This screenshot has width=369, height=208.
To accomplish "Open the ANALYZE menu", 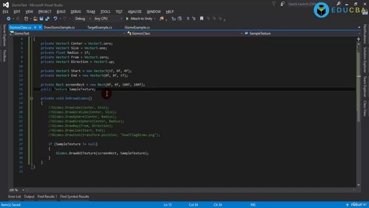I will (134, 12).
